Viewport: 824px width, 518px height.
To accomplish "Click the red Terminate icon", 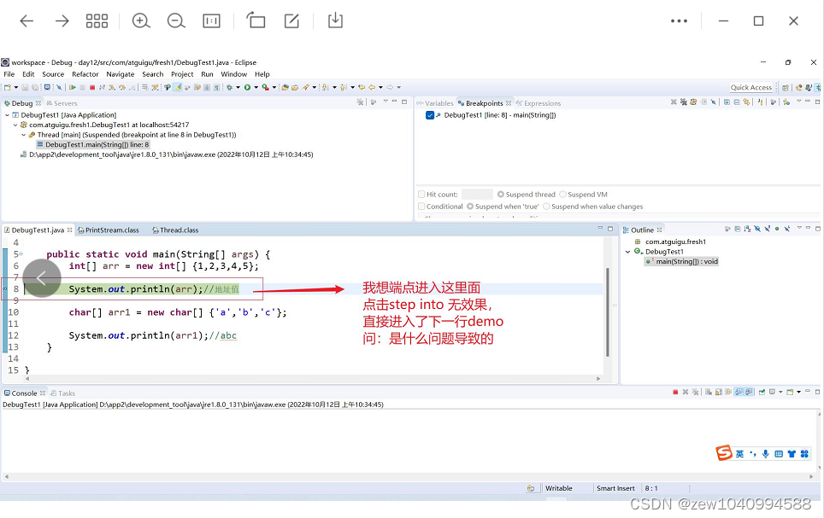I will point(92,87).
